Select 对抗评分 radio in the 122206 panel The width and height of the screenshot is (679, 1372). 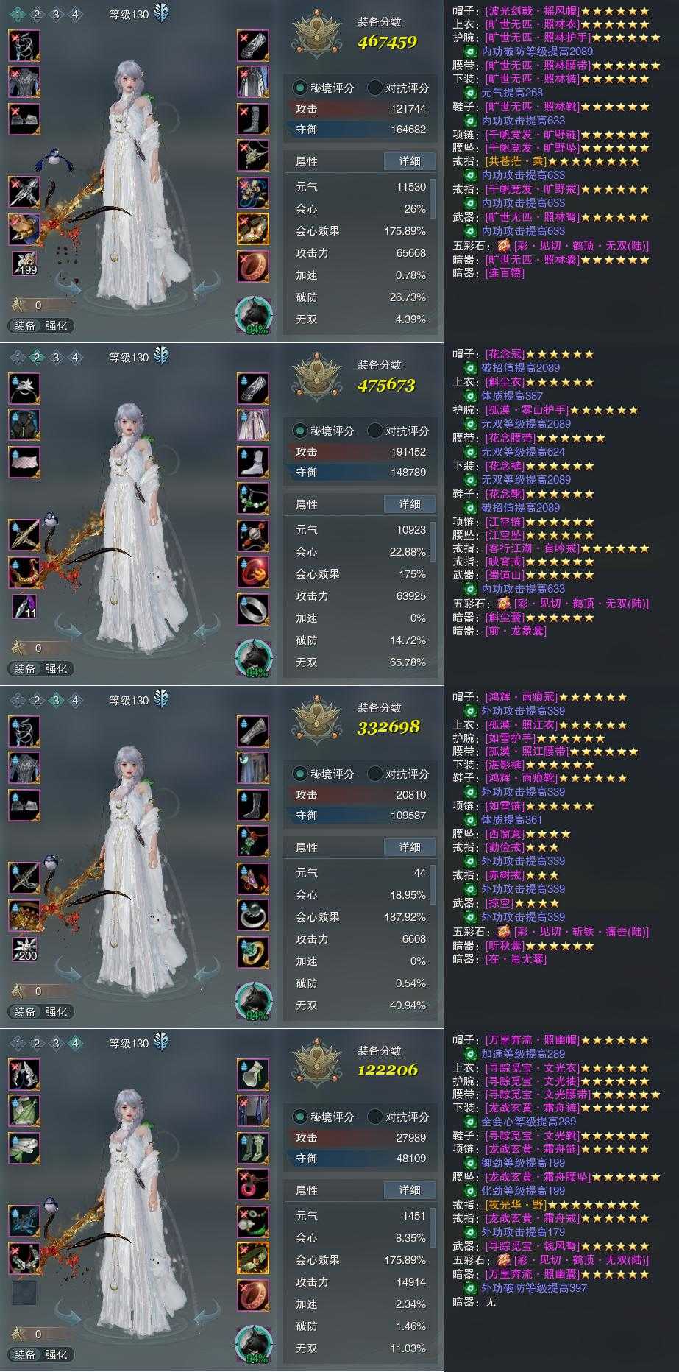click(x=398, y=1117)
